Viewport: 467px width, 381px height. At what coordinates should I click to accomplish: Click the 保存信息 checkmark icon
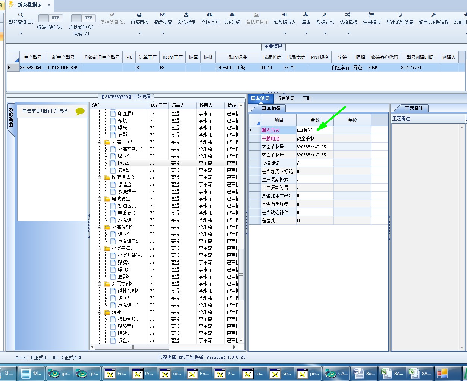coord(112,15)
